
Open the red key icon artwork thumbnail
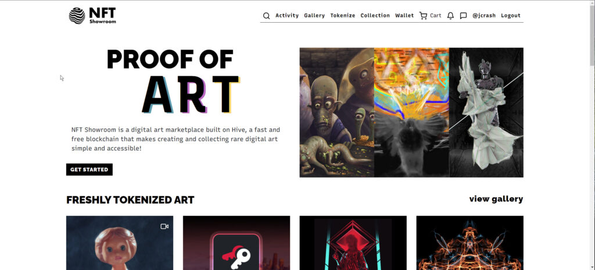pyautogui.click(x=236, y=243)
